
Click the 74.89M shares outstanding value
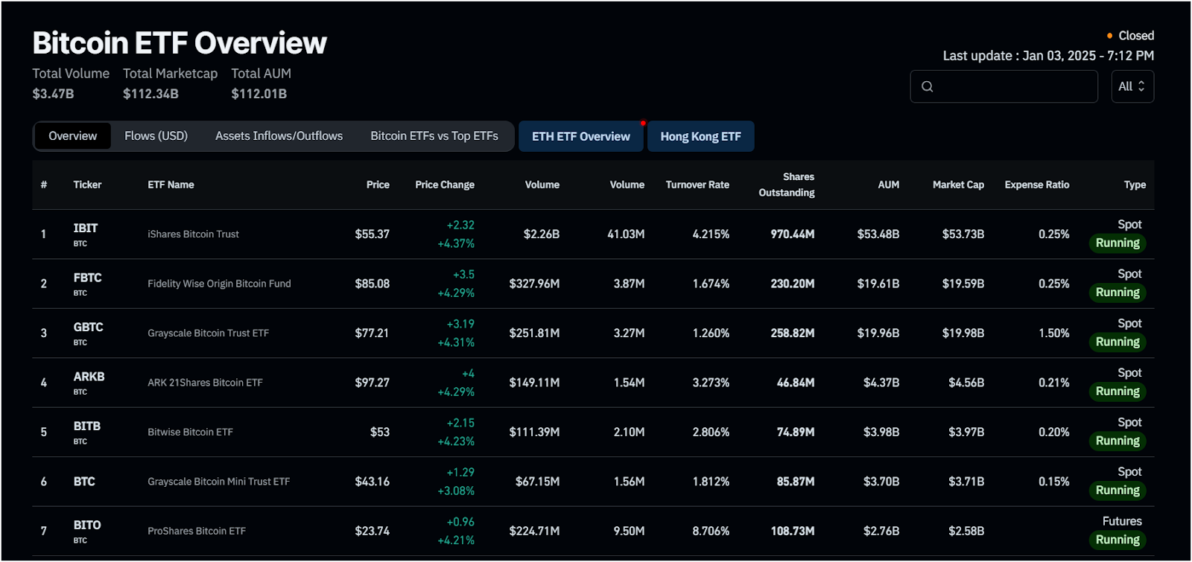pos(796,432)
